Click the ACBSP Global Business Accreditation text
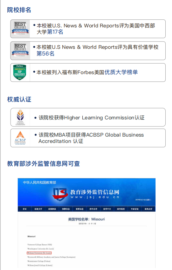 tap(91, 138)
